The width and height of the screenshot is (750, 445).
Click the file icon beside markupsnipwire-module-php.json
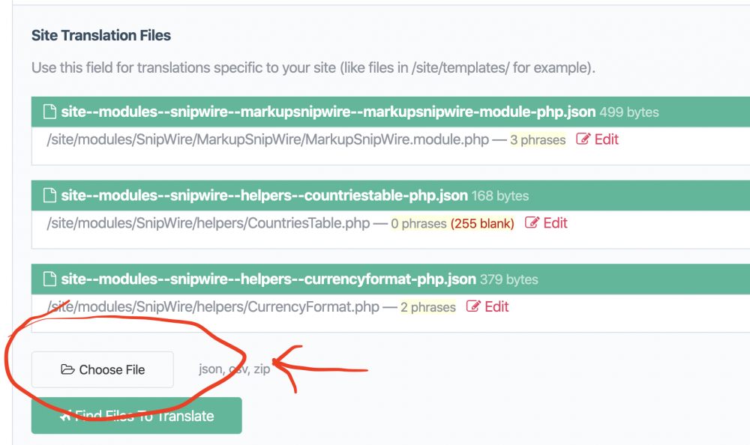pos(49,112)
